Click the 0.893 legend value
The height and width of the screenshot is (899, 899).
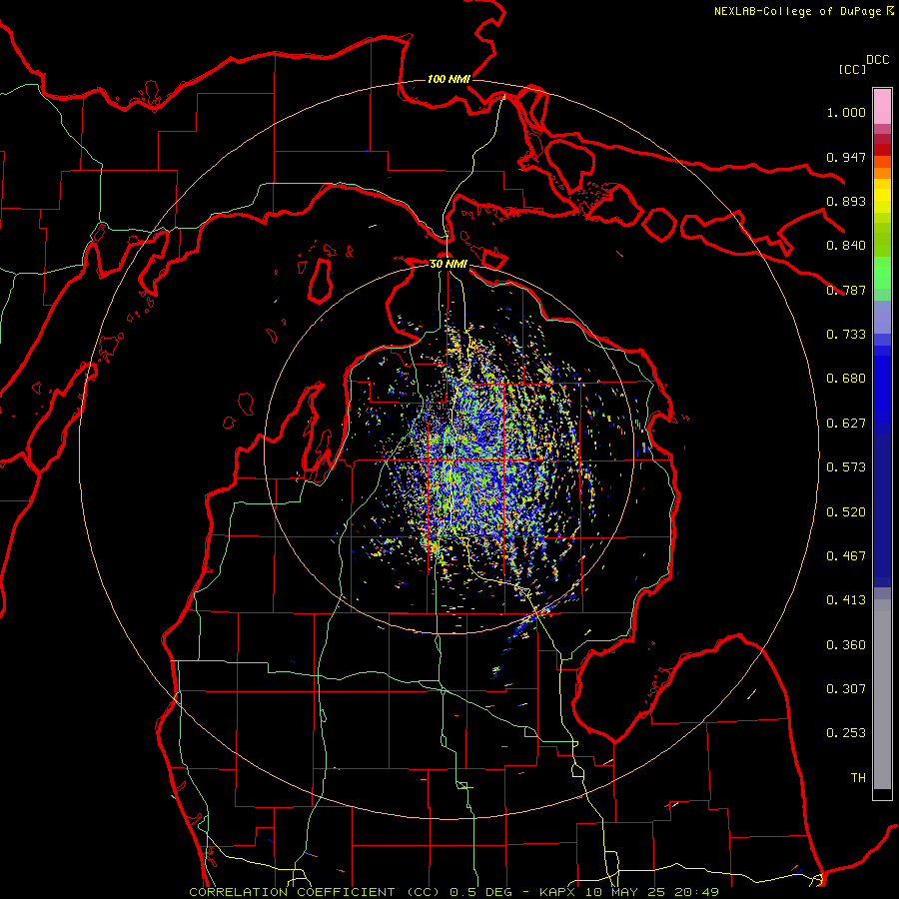pyautogui.click(x=846, y=201)
